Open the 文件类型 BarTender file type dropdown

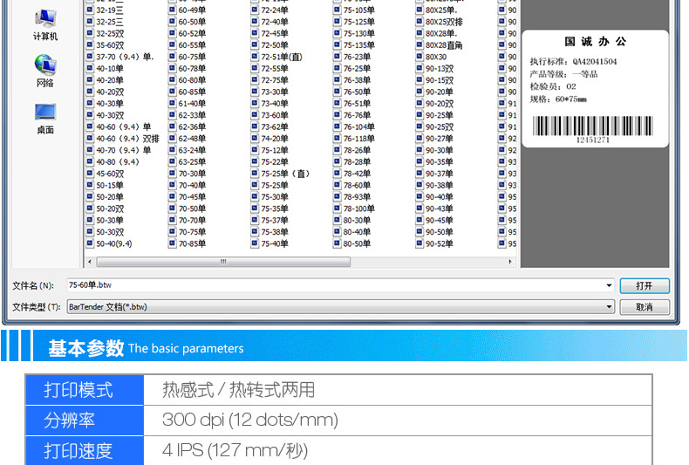coord(609,307)
